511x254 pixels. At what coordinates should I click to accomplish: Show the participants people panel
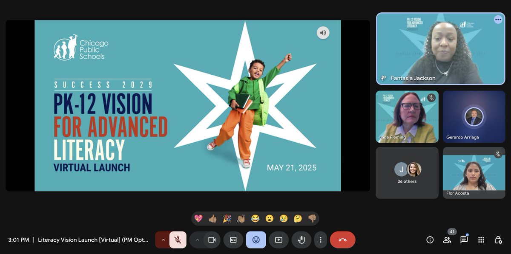pos(447,240)
